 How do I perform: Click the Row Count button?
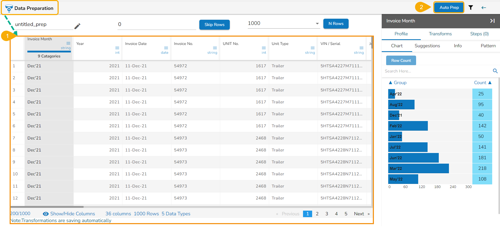(x=401, y=61)
